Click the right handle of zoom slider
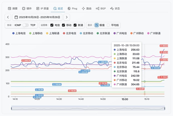The width and height of the screenshot is (173, 116). click(x=165, y=108)
